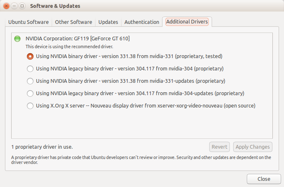Minimize the Software & Updates window
The height and width of the screenshot is (187, 284).
[14, 6]
